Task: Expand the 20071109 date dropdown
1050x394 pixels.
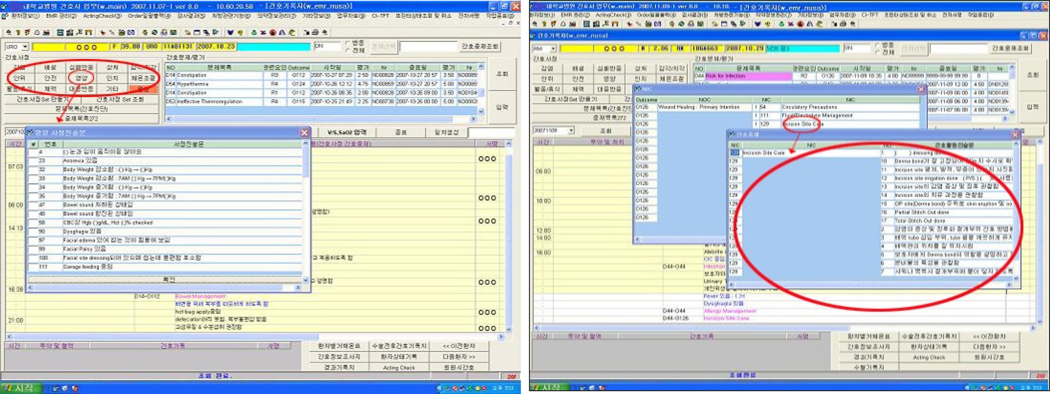Action: click(x=571, y=130)
